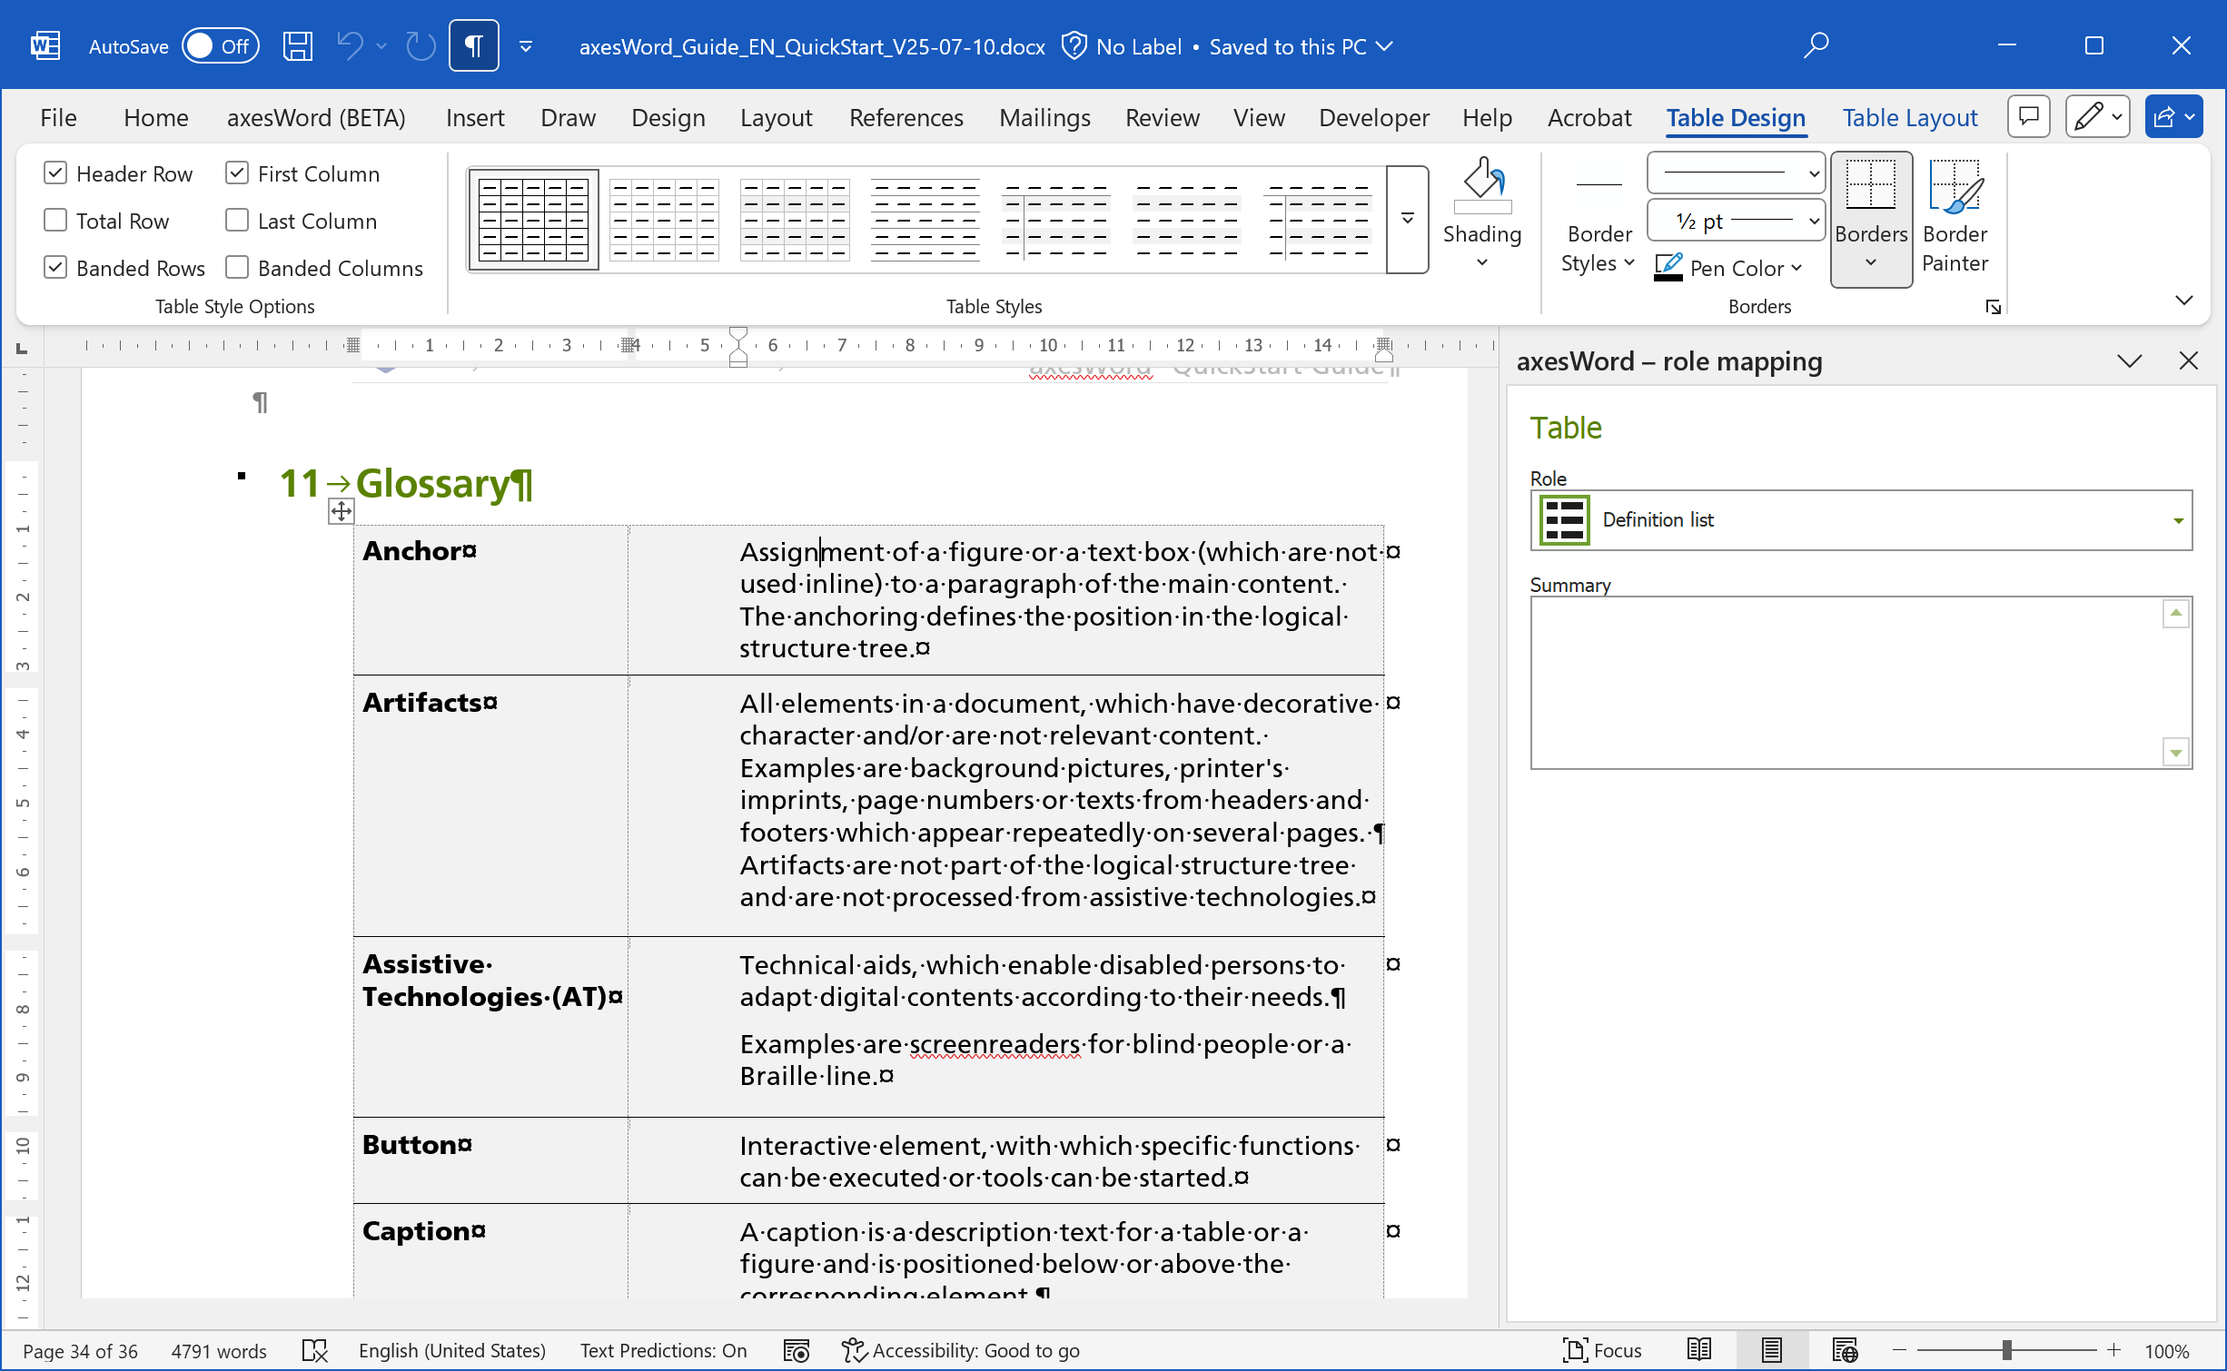Image resolution: width=2227 pixels, height=1371 pixels.
Task: Open the File tab
Action: pyautogui.click(x=58, y=117)
